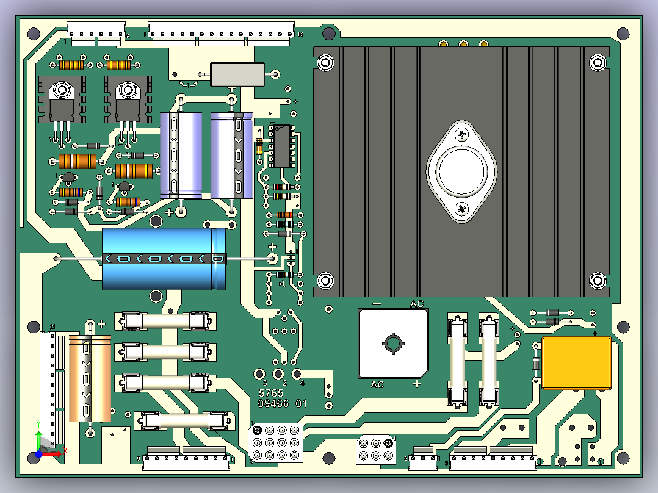Image resolution: width=658 pixels, height=493 pixels.
Task: Select the bottom-right heatsink mounting screw
Action: (598, 280)
